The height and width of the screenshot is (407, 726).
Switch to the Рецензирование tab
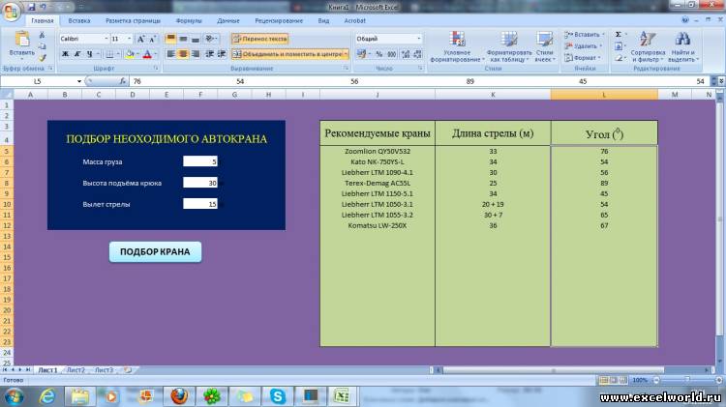(x=279, y=21)
